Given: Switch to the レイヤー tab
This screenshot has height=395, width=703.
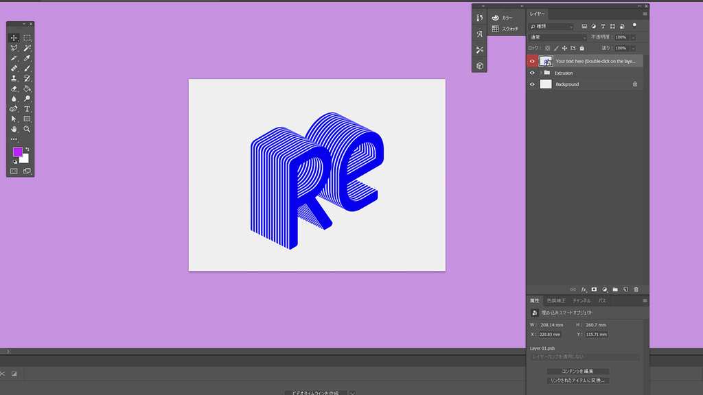Looking at the screenshot, I should click(x=537, y=14).
